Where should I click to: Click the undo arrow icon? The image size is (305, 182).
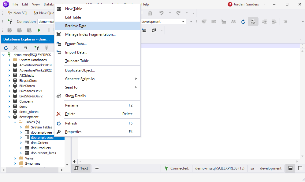(161, 13)
